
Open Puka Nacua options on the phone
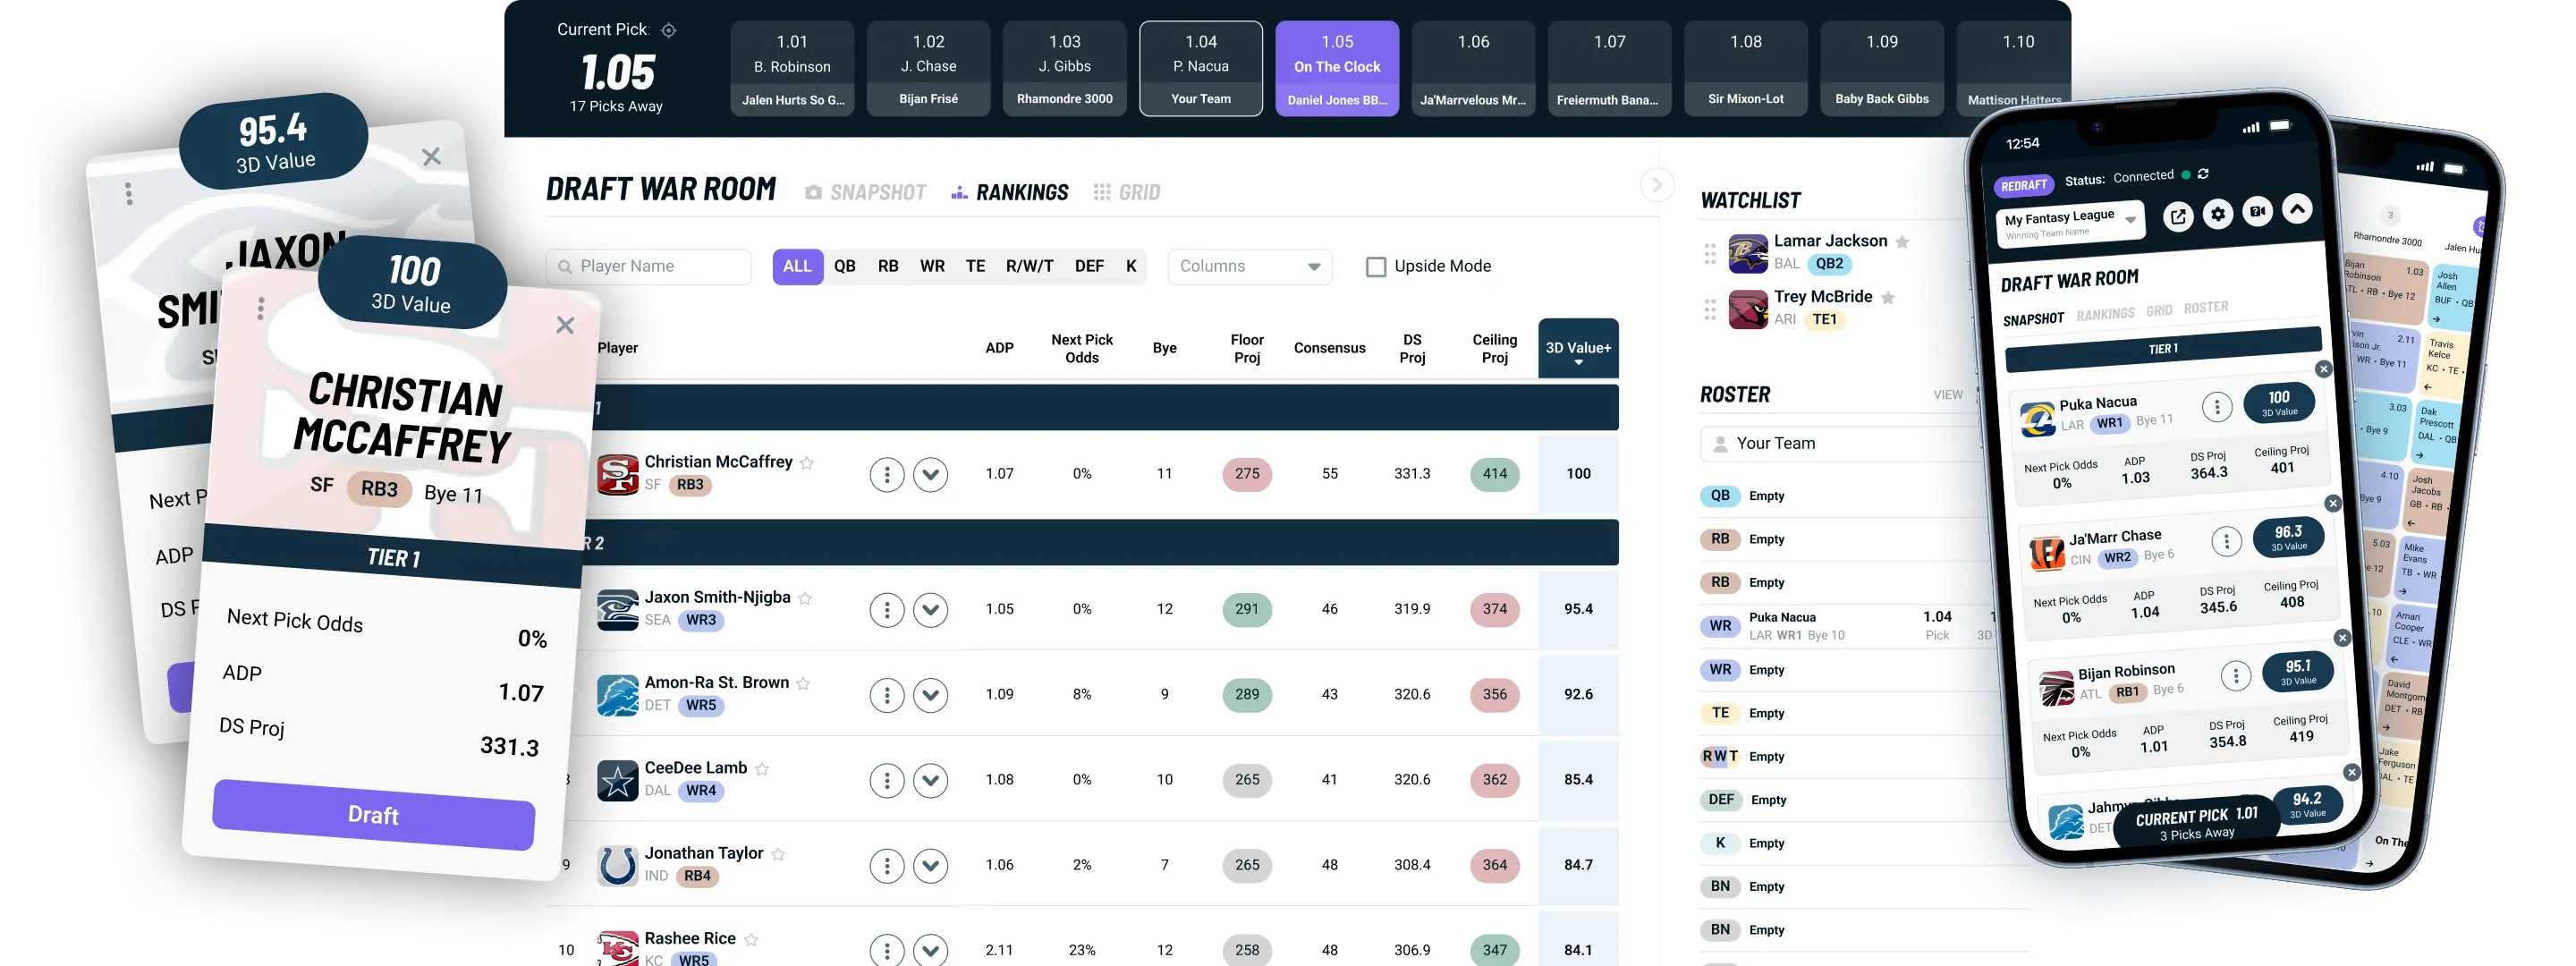tap(2217, 406)
